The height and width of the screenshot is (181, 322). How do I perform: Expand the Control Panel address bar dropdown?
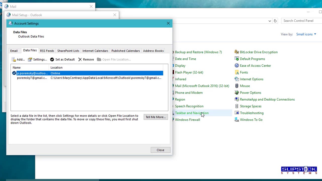(270, 21)
